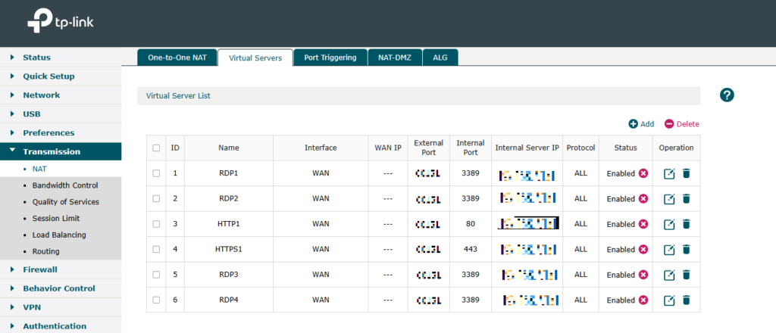Expand the Firewall sidebar section

(x=40, y=269)
